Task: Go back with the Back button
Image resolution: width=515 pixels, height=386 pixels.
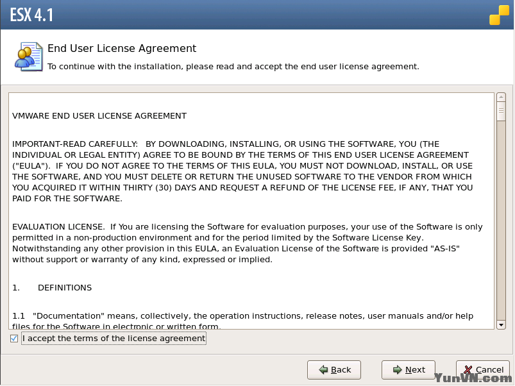Action: point(333,370)
